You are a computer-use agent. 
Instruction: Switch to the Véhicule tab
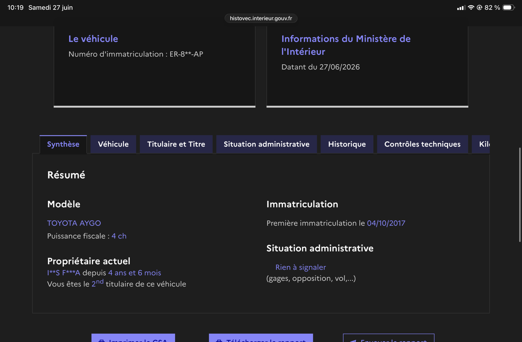113,144
